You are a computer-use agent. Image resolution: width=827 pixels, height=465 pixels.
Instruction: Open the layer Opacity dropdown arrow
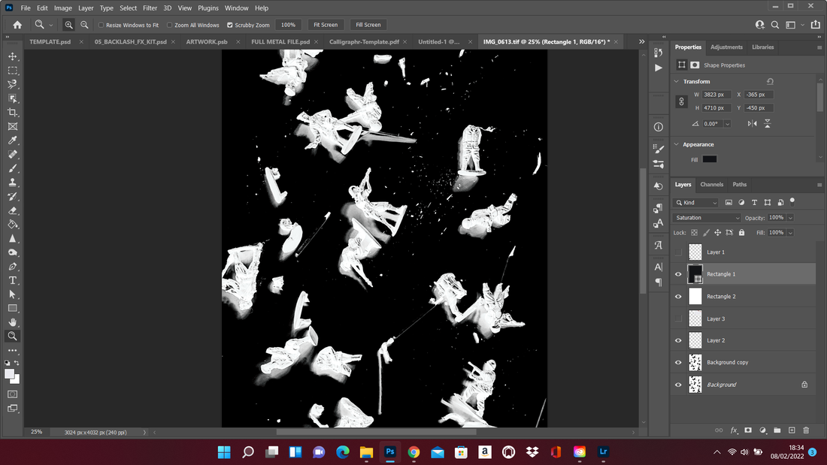pos(790,218)
